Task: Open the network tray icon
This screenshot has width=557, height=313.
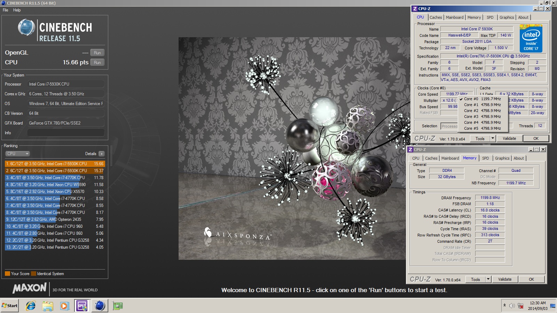Action: click(x=520, y=306)
